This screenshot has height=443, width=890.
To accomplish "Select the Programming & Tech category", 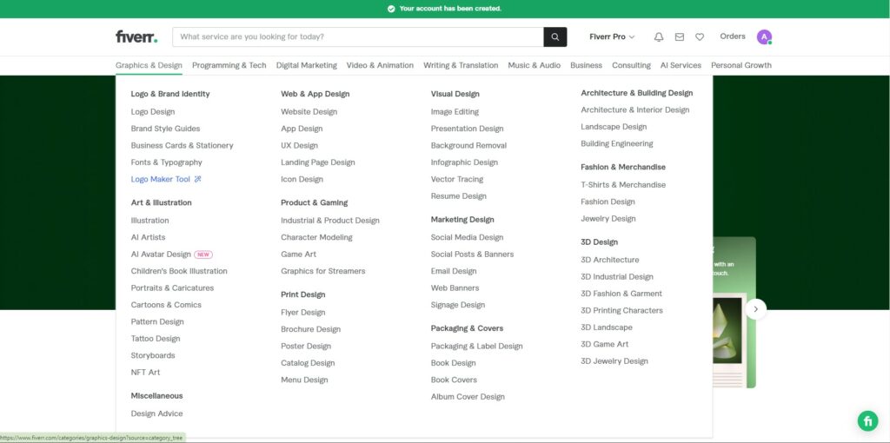I will click(x=229, y=65).
